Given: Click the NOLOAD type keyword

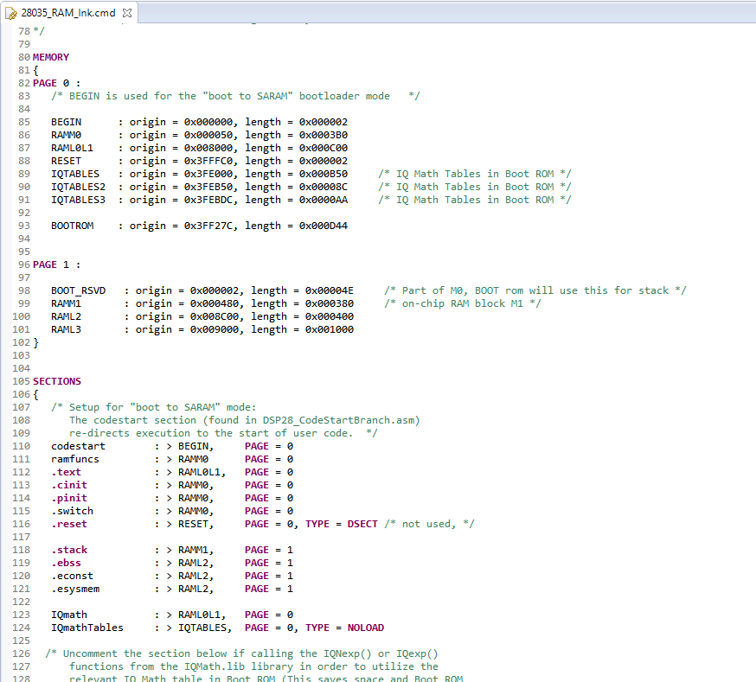Looking at the screenshot, I should (x=366, y=628).
